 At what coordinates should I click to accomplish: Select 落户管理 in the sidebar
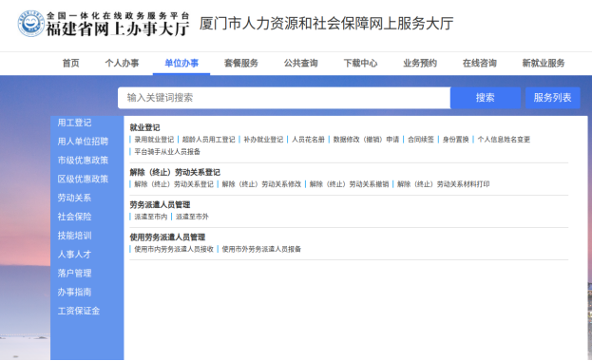[74, 274]
